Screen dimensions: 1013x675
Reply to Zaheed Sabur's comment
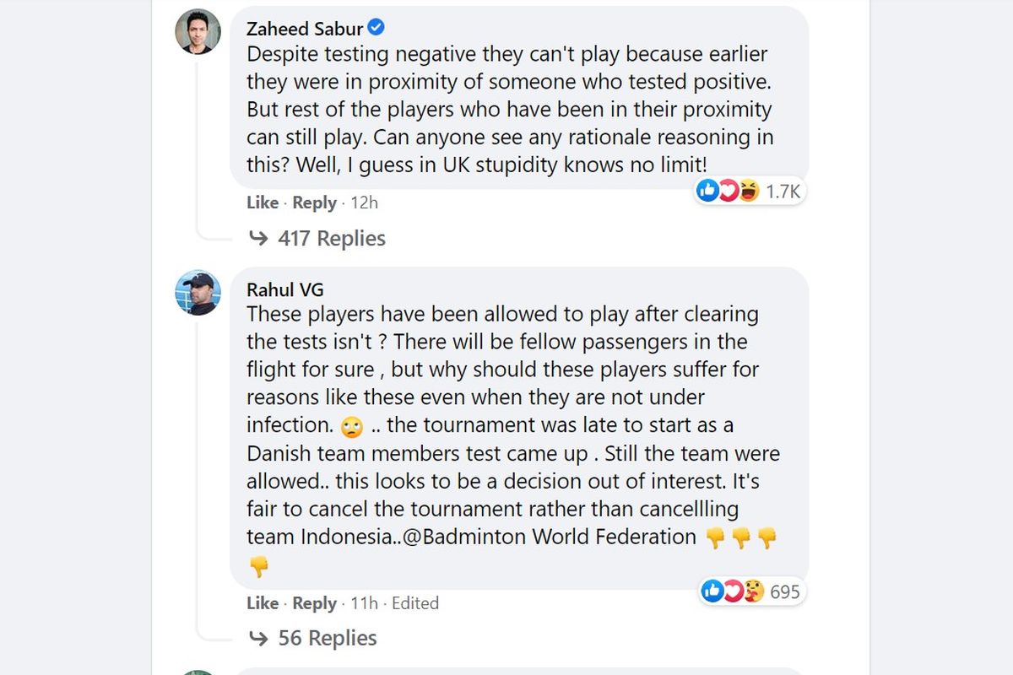(314, 202)
